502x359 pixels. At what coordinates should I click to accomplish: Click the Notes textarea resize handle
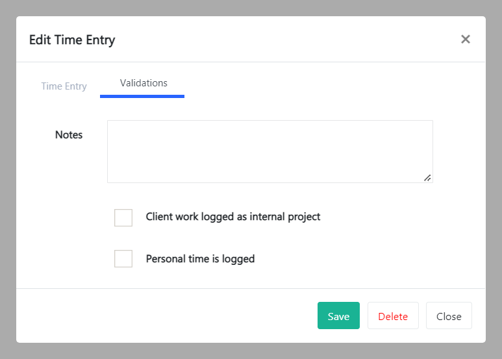pos(427,177)
